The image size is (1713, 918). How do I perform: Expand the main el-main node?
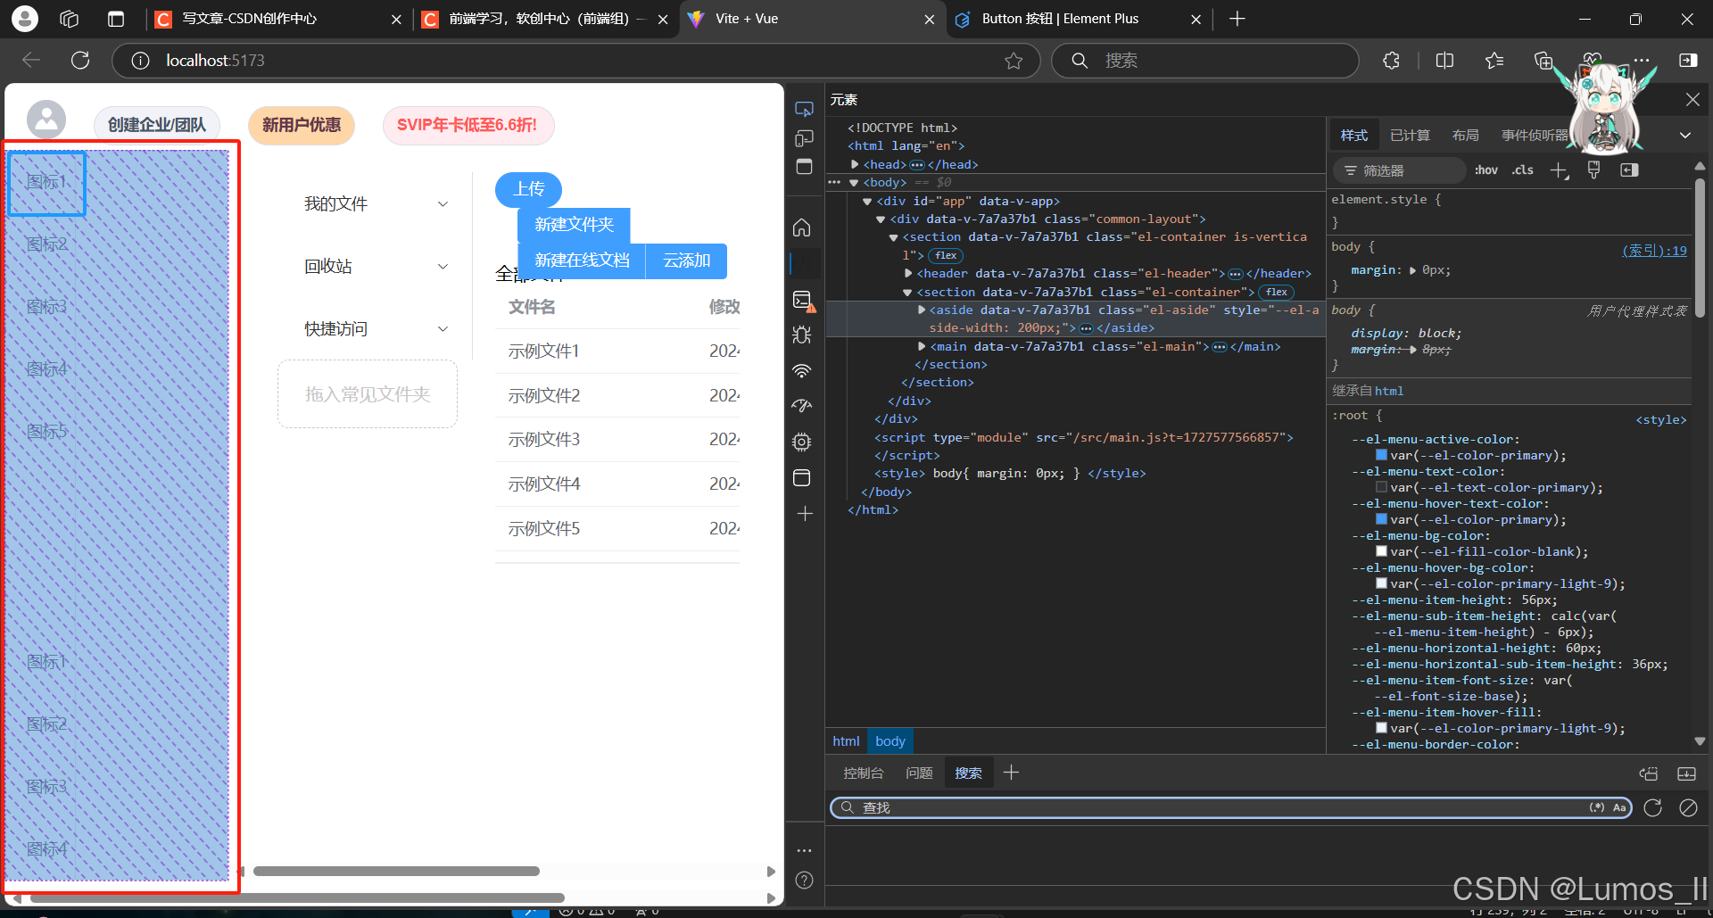click(x=922, y=346)
